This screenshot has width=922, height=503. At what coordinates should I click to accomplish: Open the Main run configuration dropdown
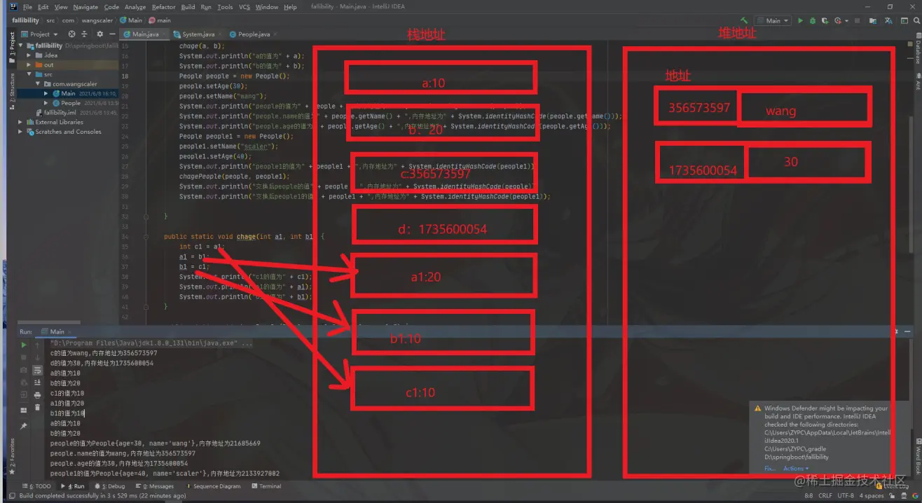[x=773, y=20]
